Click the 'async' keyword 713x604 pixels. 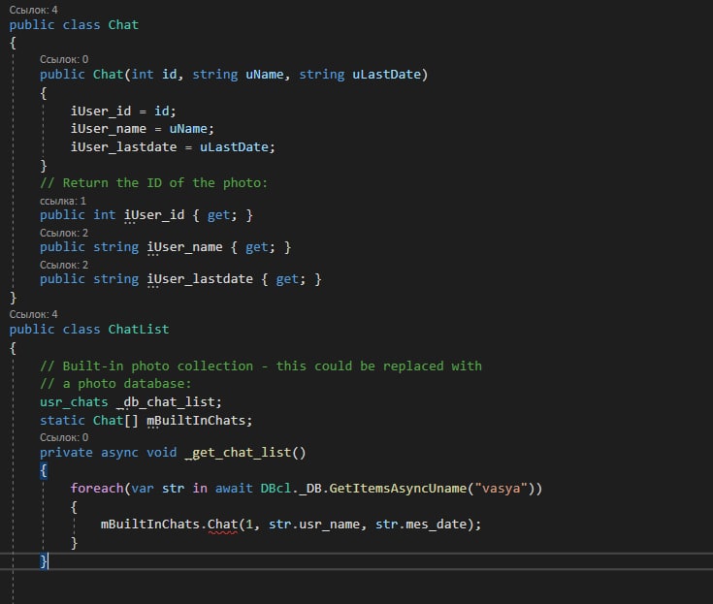pyautogui.click(x=119, y=453)
